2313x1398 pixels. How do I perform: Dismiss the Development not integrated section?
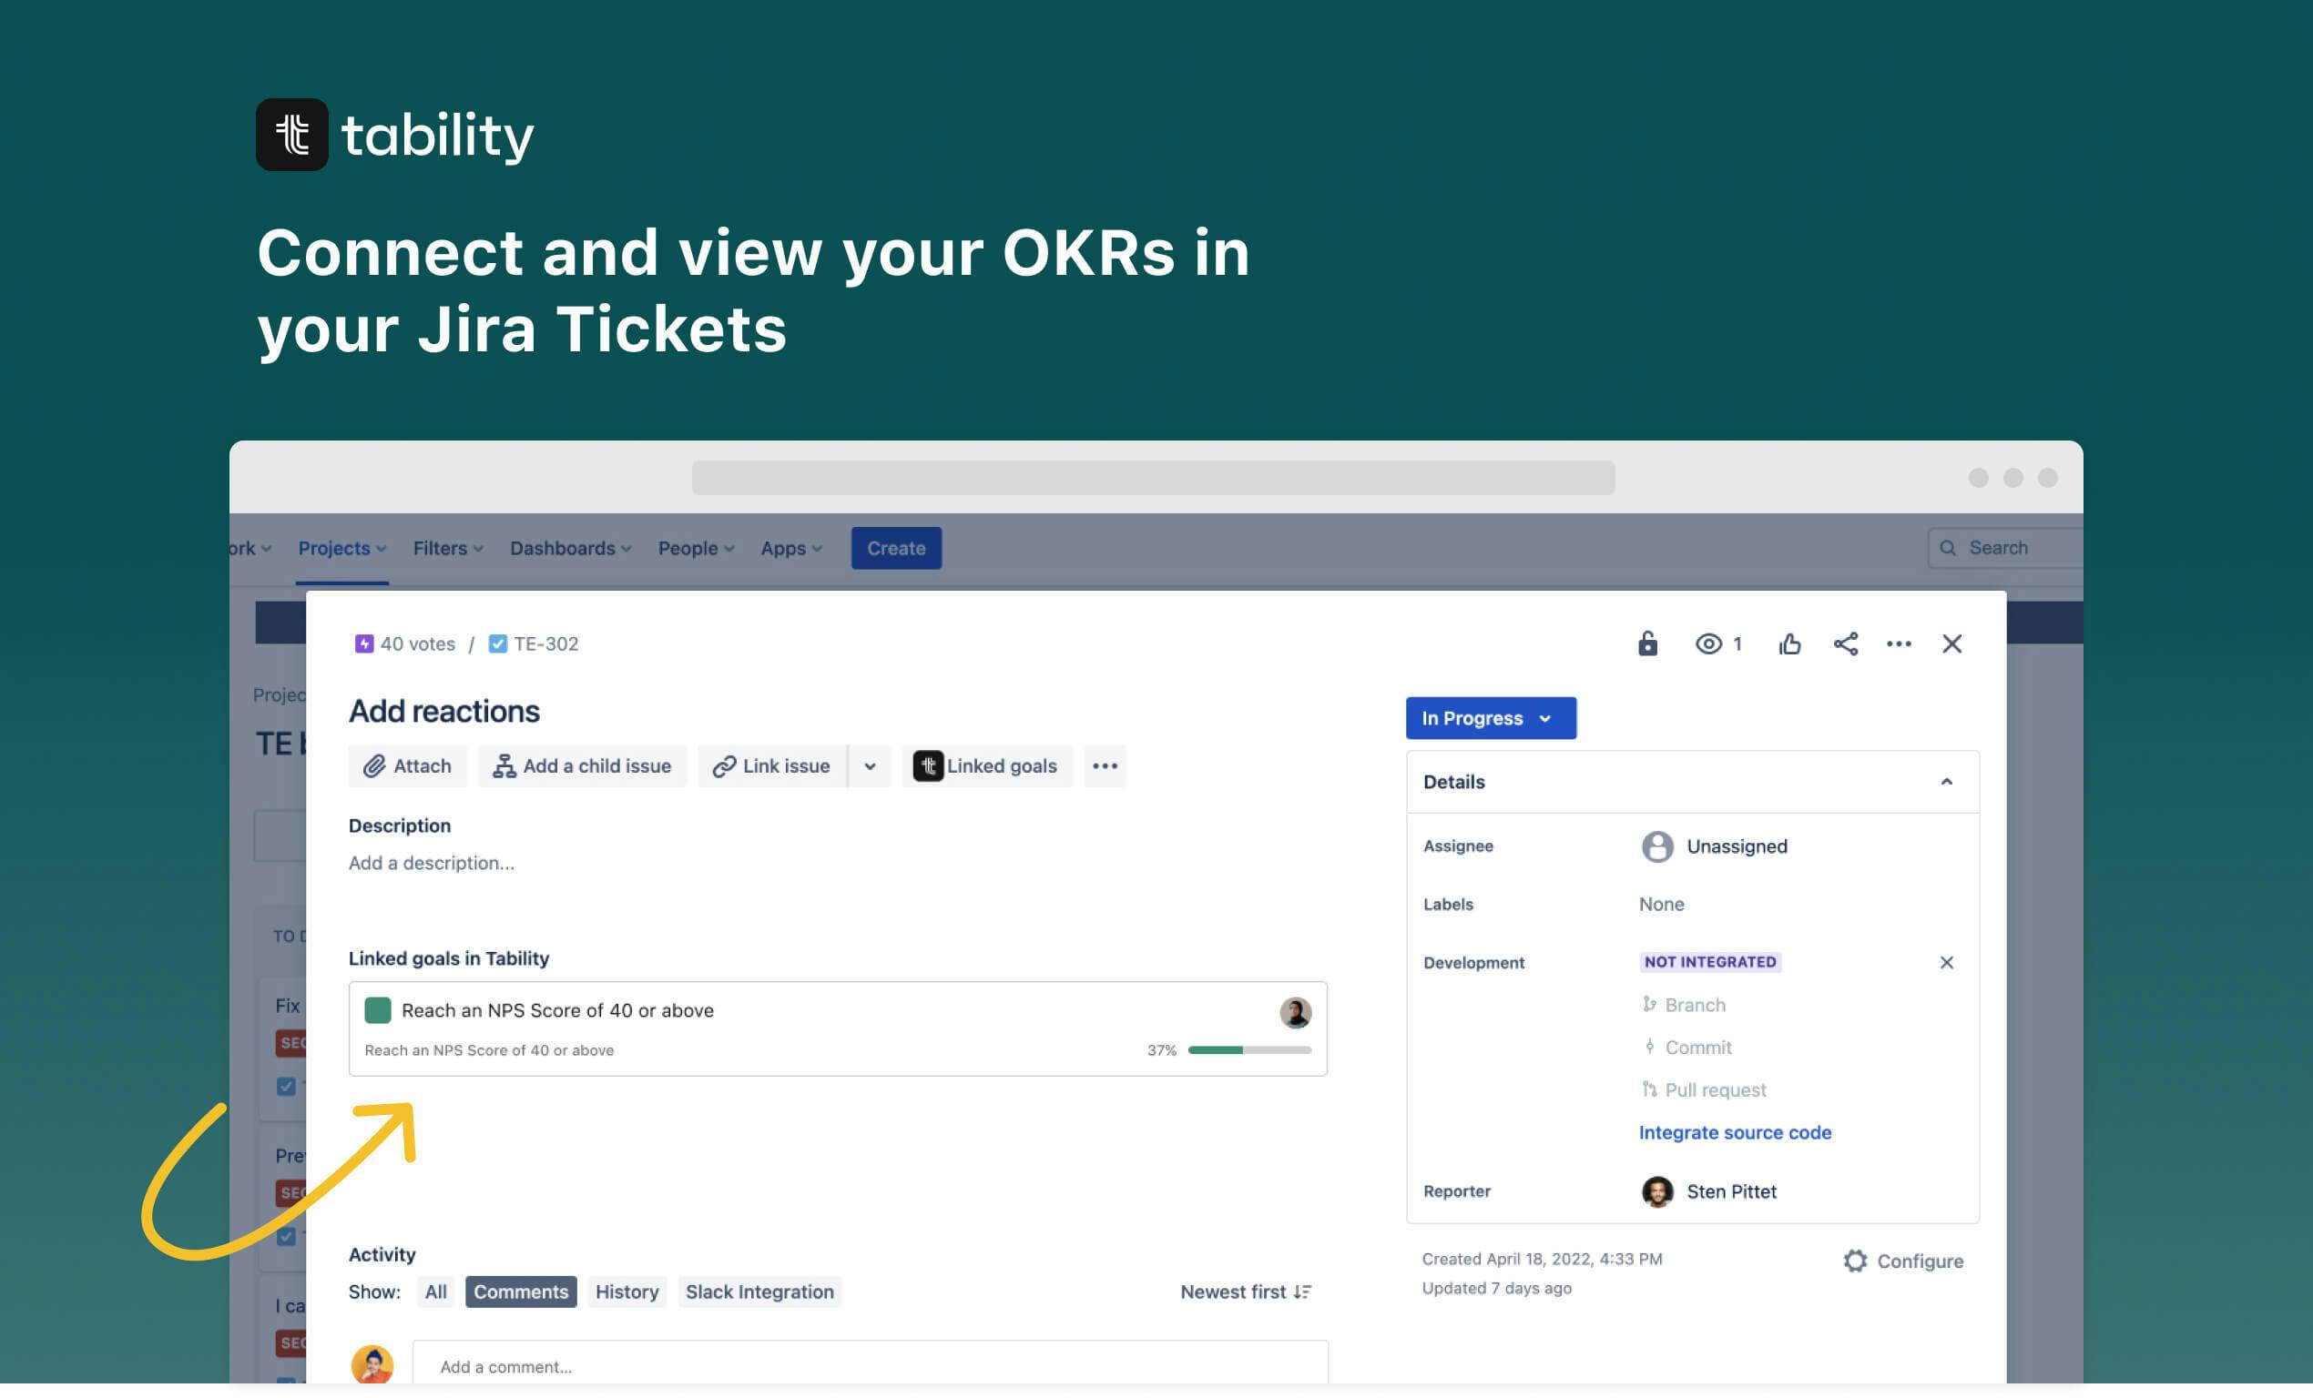(x=1947, y=962)
